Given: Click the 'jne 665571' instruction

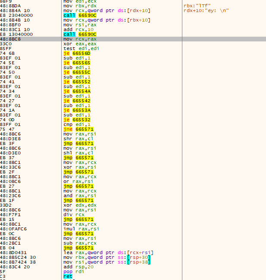Looking at the screenshot, I should [78, 129].
